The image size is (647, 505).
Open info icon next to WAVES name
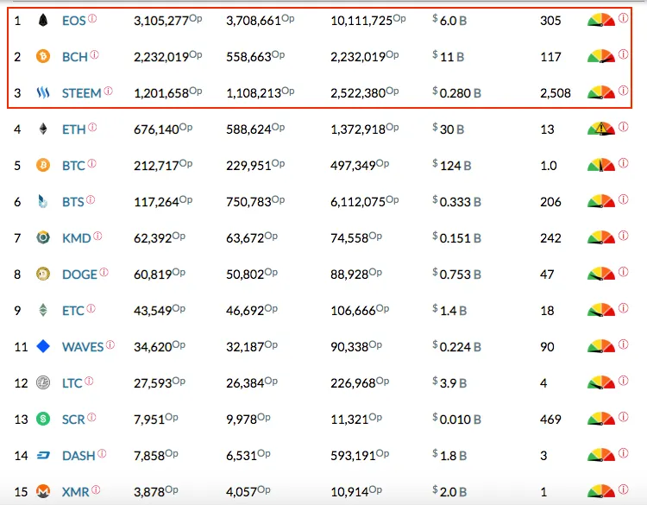[110, 344]
